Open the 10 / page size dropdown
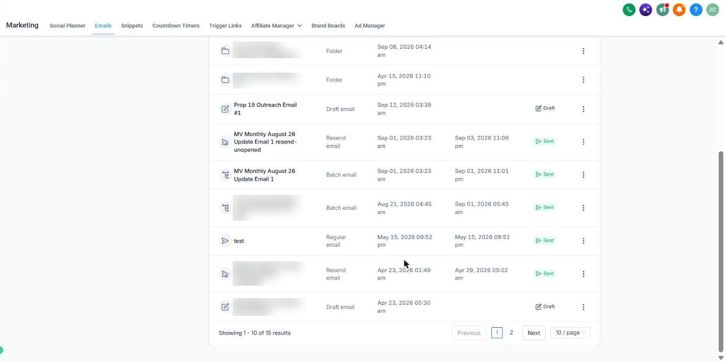This screenshot has width=725, height=362. (x=570, y=333)
